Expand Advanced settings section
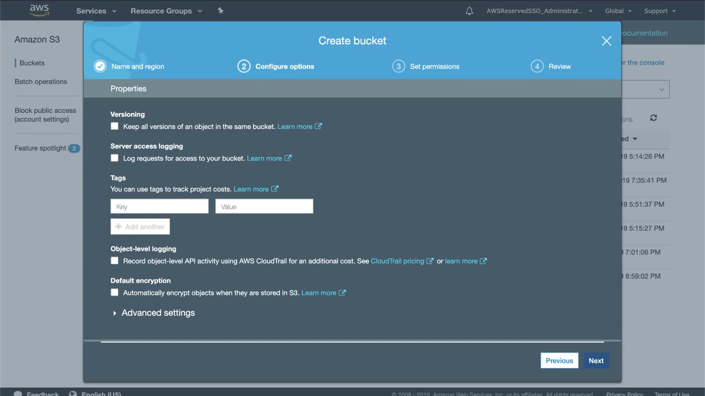The image size is (705, 396). (x=154, y=313)
